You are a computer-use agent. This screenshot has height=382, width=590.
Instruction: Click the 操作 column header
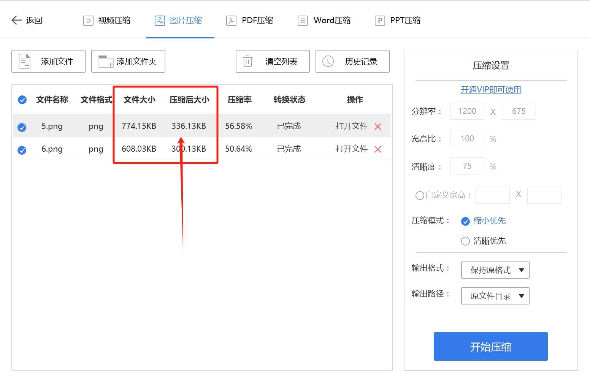[x=355, y=100]
